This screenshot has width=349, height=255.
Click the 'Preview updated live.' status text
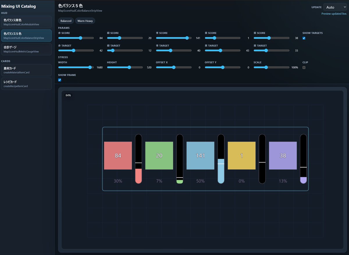click(334, 14)
